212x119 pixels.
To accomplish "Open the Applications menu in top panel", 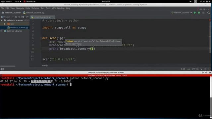I will tap(6, 1).
